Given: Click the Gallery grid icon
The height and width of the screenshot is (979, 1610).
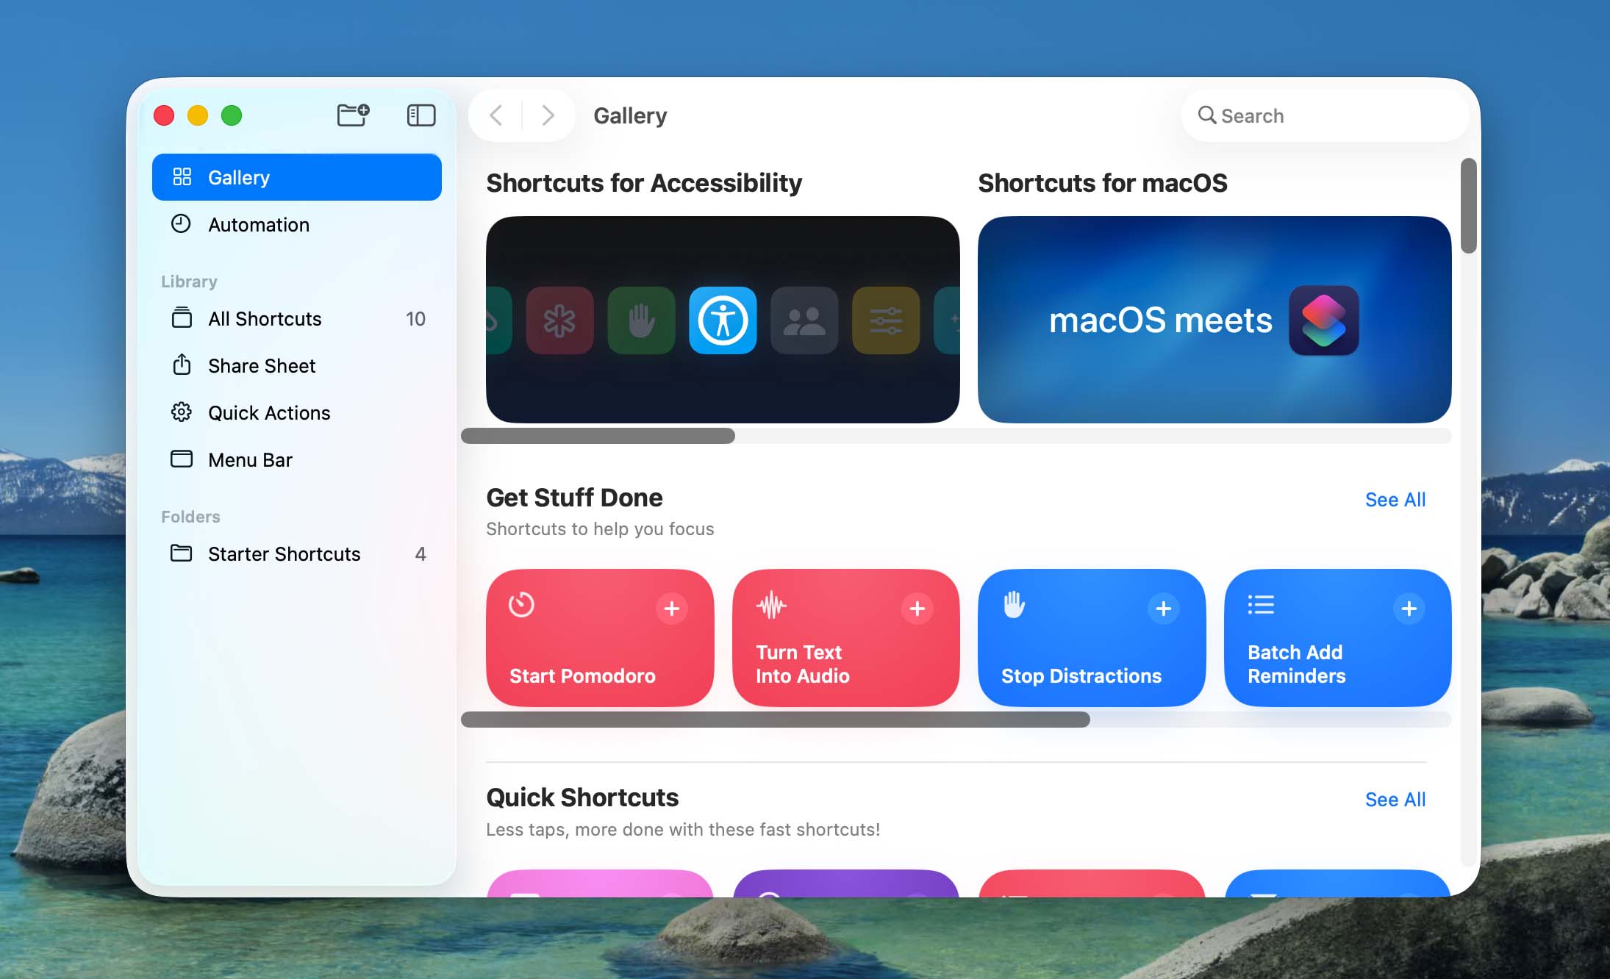Looking at the screenshot, I should pos(182,177).
